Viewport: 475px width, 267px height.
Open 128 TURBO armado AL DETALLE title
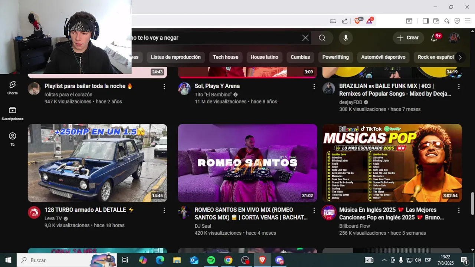click(x=89, y=210)
